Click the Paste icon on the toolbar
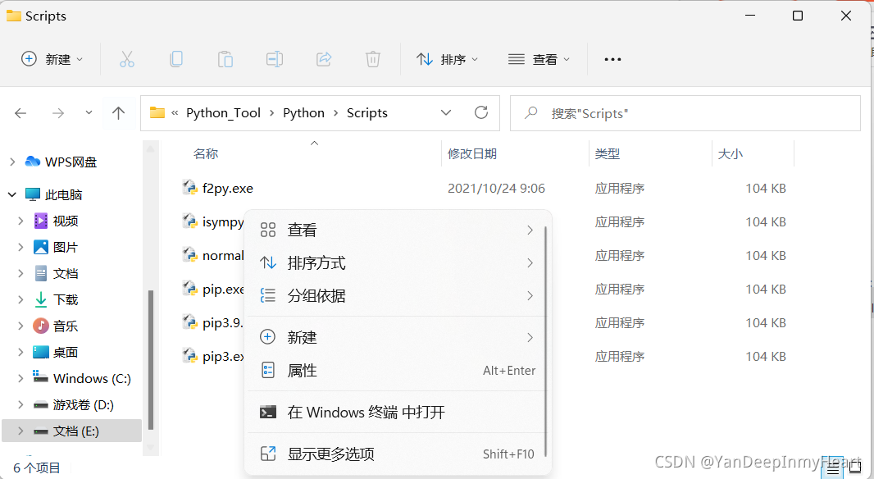874x479 pixels. click(x=225, y=58)
